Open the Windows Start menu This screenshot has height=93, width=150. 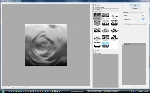pyautogui.click(x=3, y=91)
